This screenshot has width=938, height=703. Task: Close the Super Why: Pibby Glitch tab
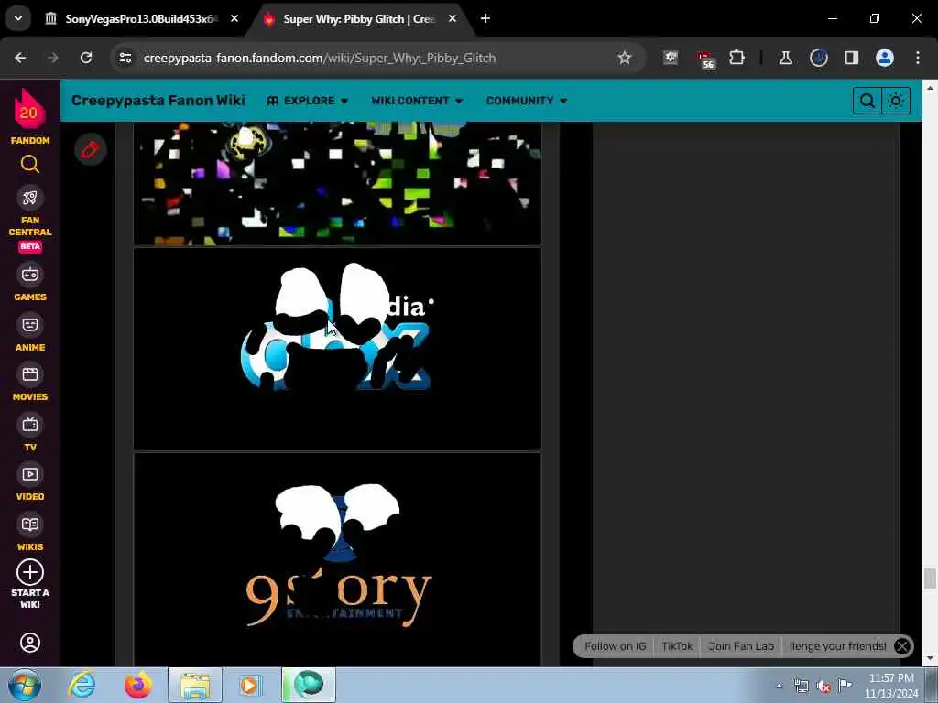[453, 18]
